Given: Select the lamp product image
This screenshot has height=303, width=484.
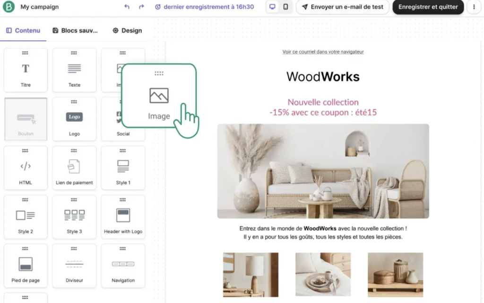Looking at the screenshot, I should point(251,275).
